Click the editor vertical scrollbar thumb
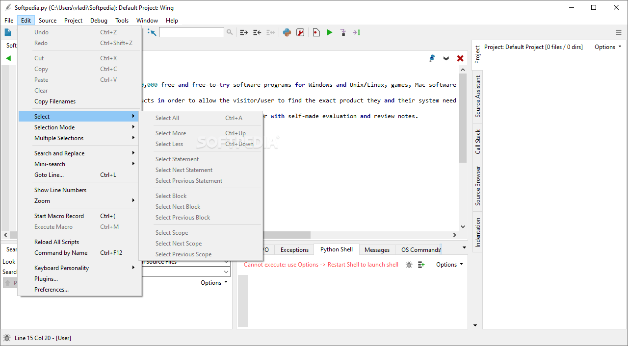 click(463, 118)
